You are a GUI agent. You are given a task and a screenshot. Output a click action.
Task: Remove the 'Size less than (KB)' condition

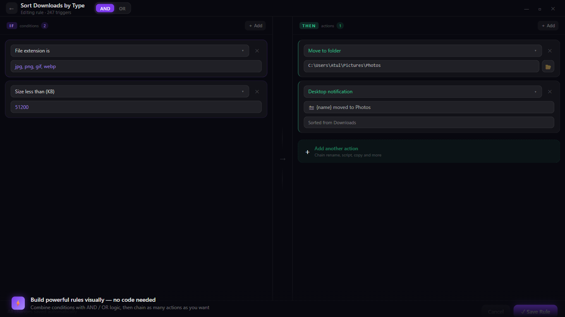click(x=257, y=92)
